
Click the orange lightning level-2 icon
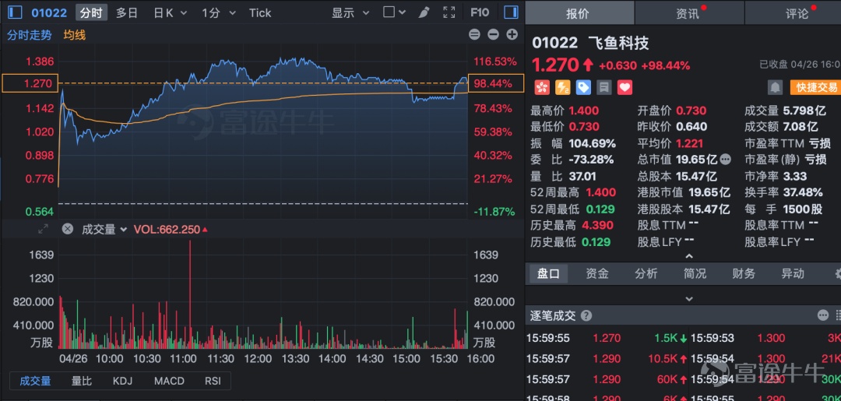pyautogui.click(x=562, y=87)
